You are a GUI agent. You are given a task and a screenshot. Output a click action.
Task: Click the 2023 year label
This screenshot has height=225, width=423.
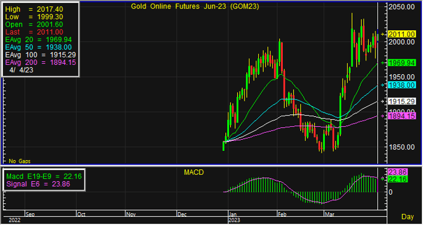point(235,221)
